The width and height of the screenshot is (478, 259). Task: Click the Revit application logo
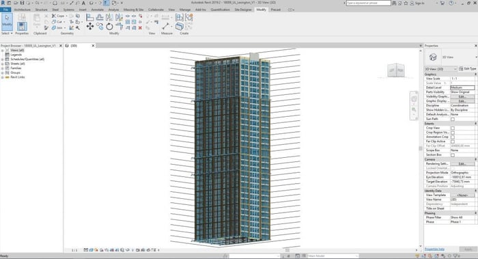tap(3, 3)
